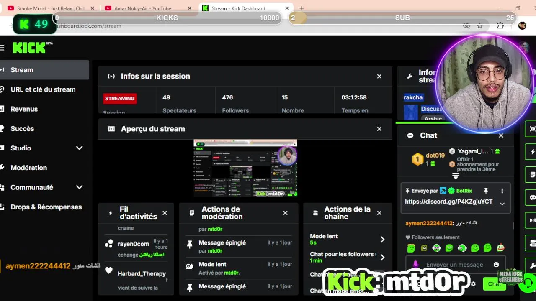The image size is (536, 301).
Task: Close the Infos sur la session panel
Action: click(x=379, y=76)
